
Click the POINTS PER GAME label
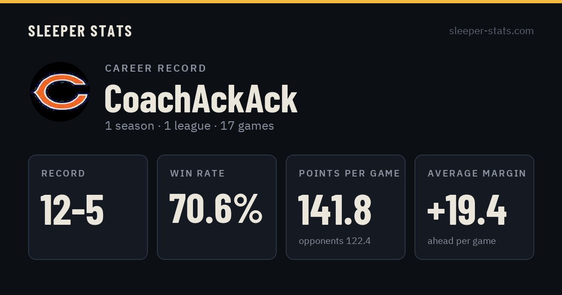point(349,174)
